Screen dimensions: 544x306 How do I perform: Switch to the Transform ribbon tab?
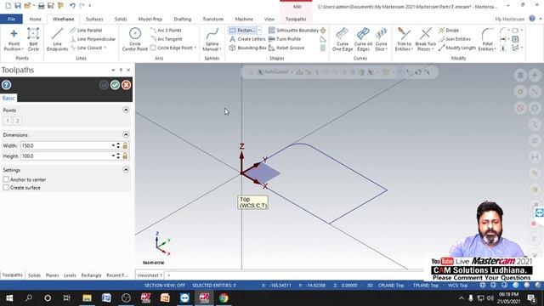click(213, 19)
